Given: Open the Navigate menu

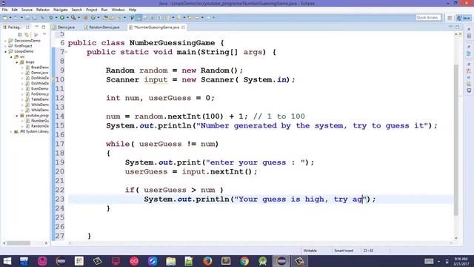Looking at the screenshot, I should click(x=60, y=10).
